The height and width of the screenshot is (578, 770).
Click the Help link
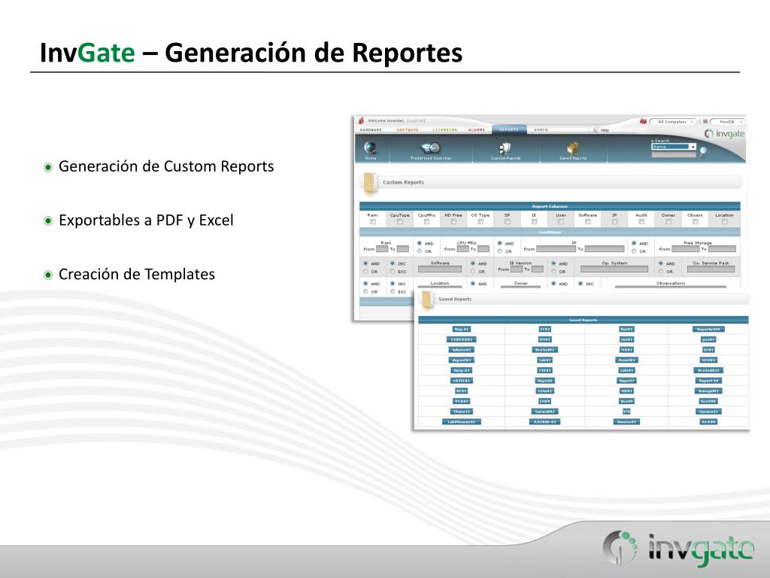[605, 130]
